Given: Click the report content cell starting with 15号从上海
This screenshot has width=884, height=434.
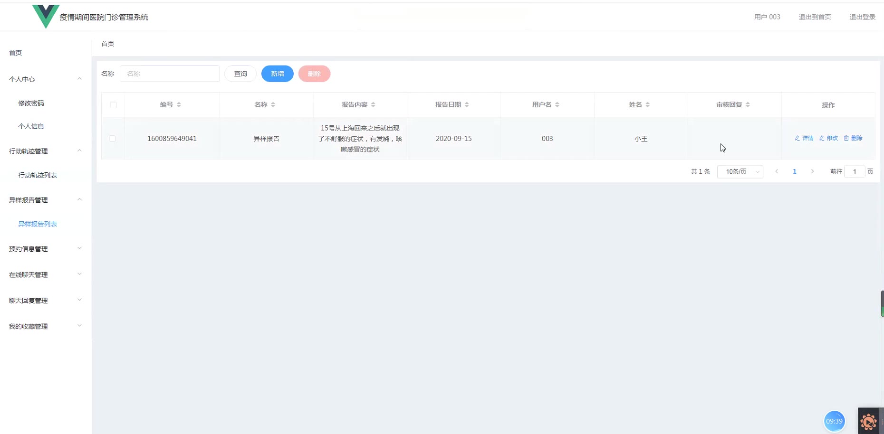Looking at the screenshot, I should coord(360,139).
